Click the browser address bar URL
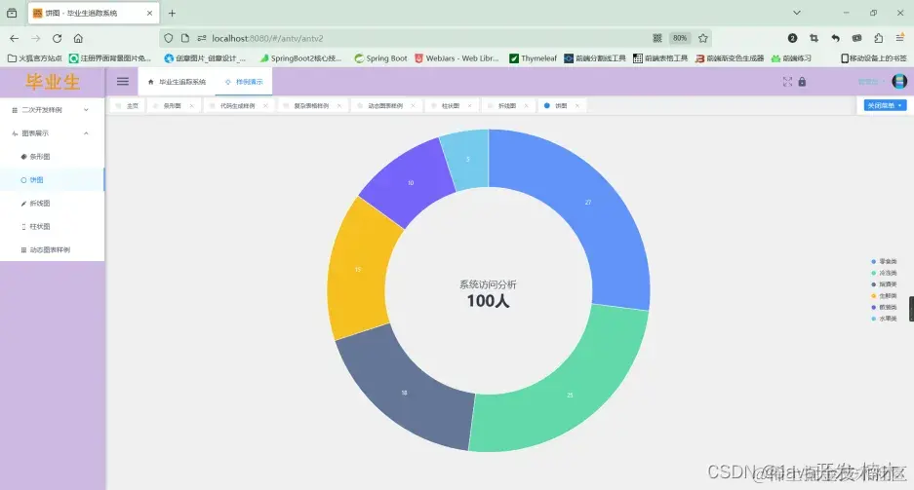The width and height of the screenshot is (914, 490). (x=267, y=38)
